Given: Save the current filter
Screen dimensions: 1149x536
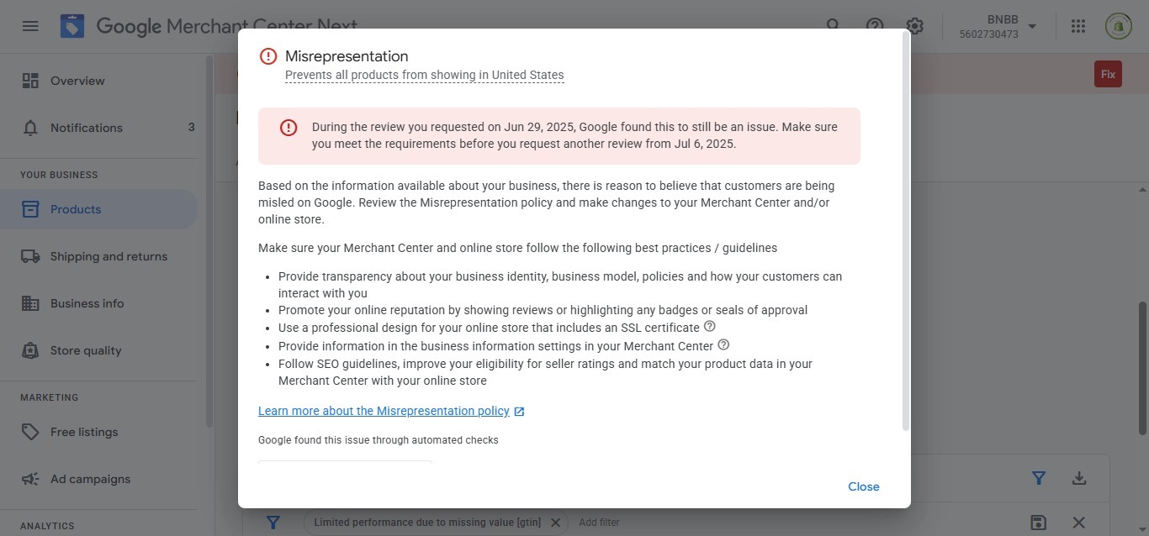Looking at the screenshot, I should (x=1038, y=523).
